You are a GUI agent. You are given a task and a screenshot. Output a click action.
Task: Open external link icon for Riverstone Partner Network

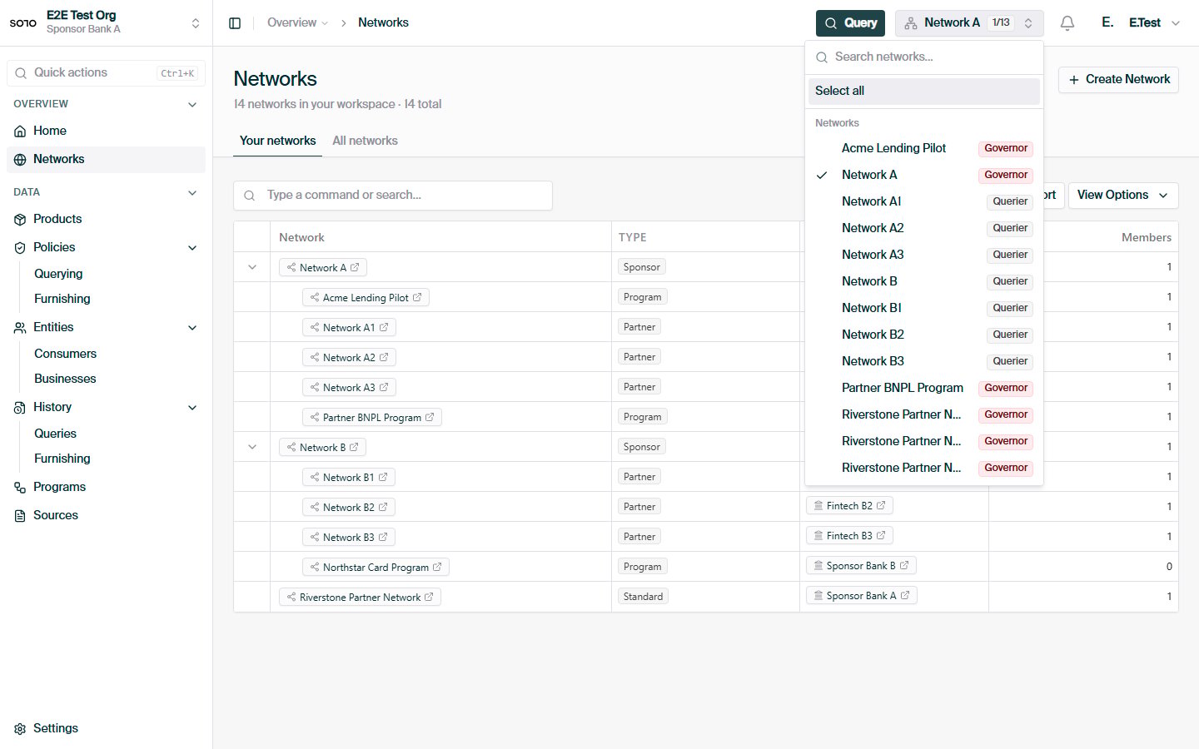click(429, 598)
